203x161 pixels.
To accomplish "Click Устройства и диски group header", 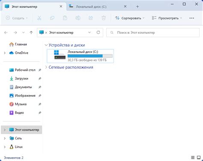I will [x=67, y=45].
